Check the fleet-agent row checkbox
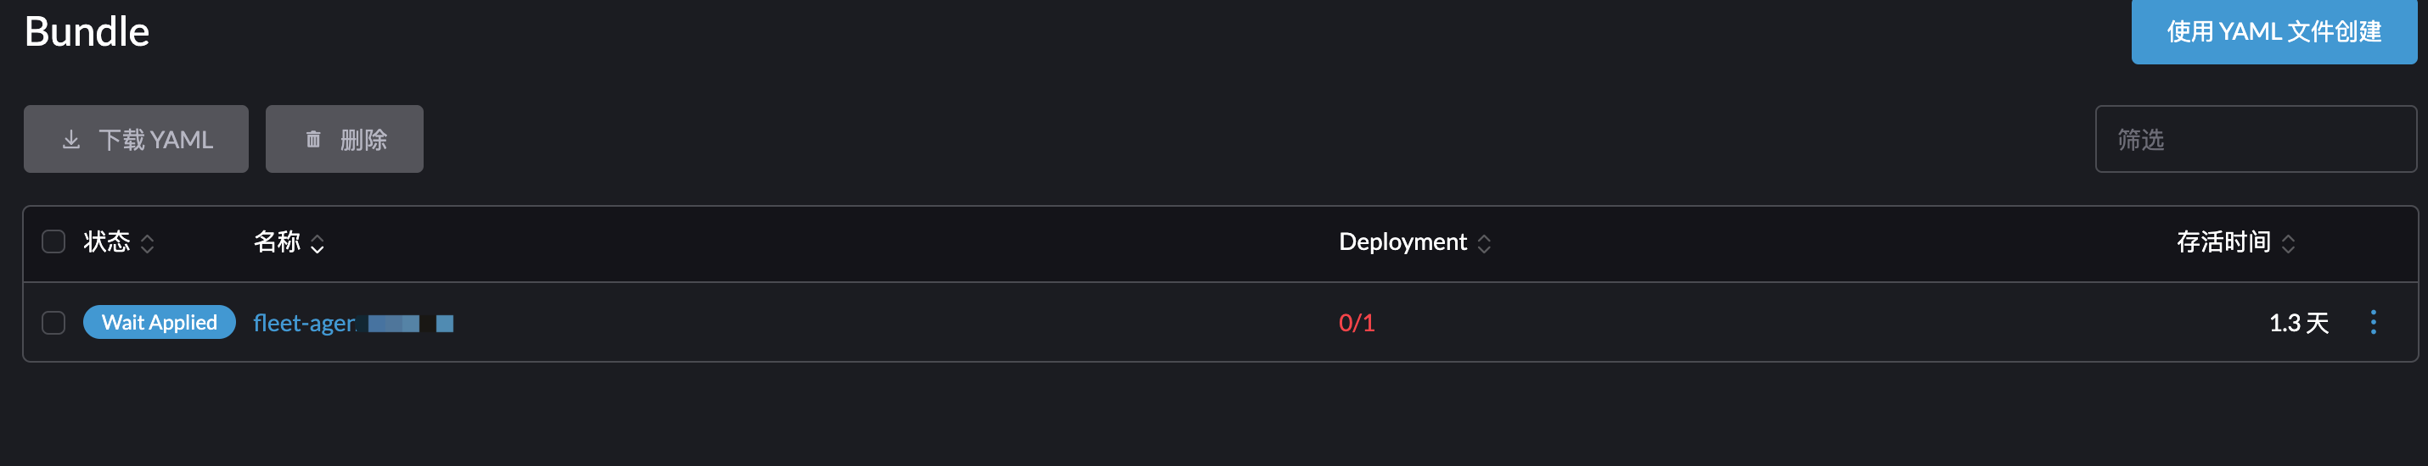2428x466 pixels. [x=53, y=323]
